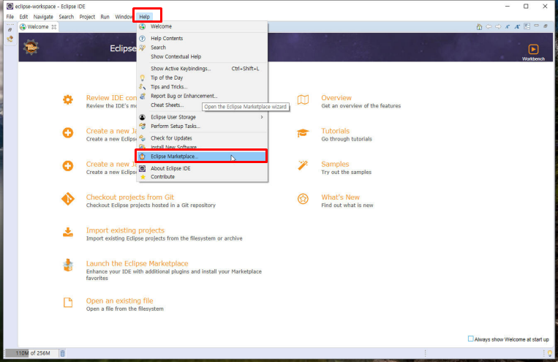Open the Edit menu
This screenshot has width=558, height=362.
23,17
